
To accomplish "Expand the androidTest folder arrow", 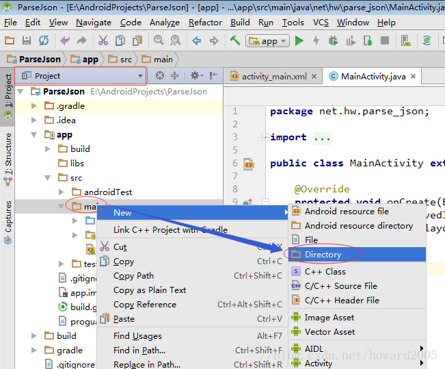I will tap(62, 192).
